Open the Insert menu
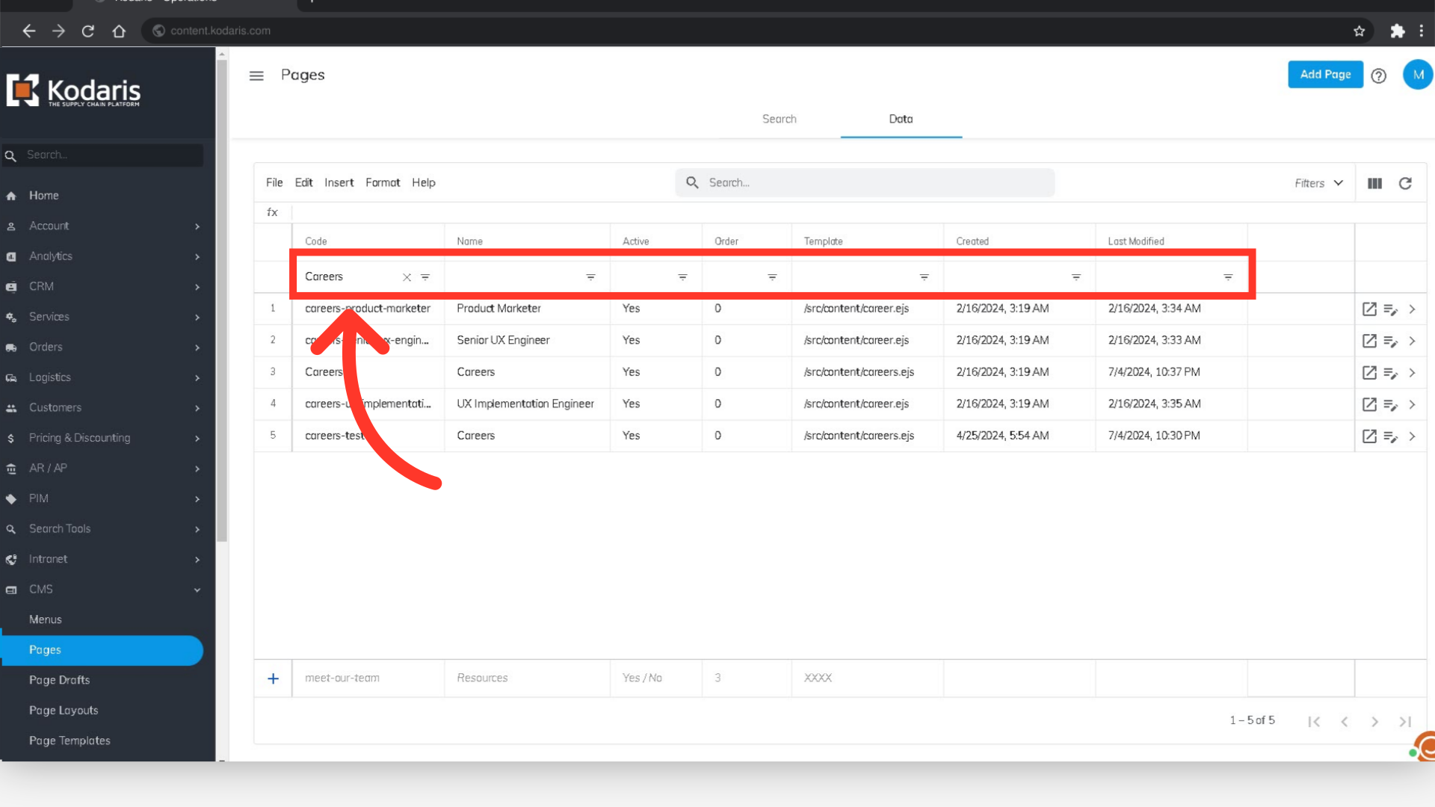 pyautogui.click(x=339, y=182)
